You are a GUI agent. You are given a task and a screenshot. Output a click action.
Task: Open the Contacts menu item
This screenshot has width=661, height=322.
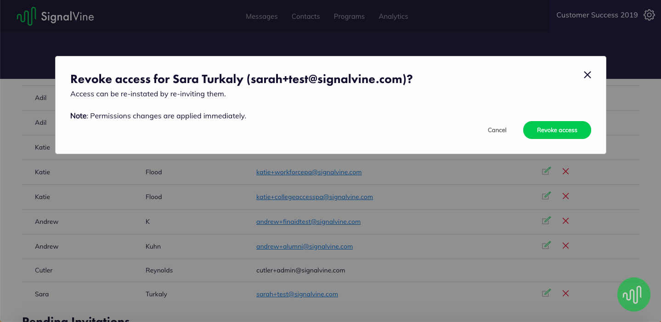point(305,17)
